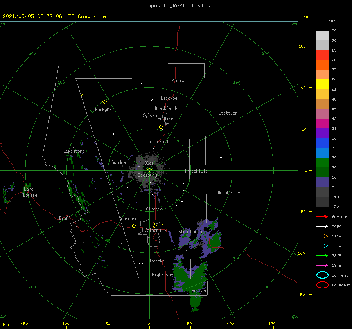Image resolution: width=352 pixels, height=329 pixels.
Task: Click the Lacombe city label
Action: coord(169,98)
